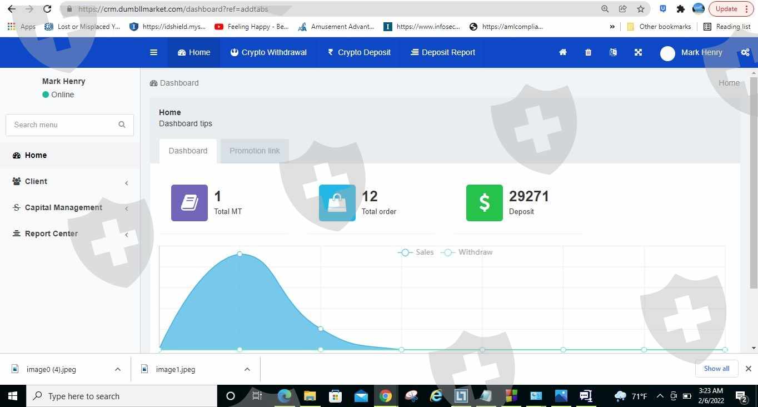
Task: Click the purple Total MT book icon
Action: click(189, 203)
